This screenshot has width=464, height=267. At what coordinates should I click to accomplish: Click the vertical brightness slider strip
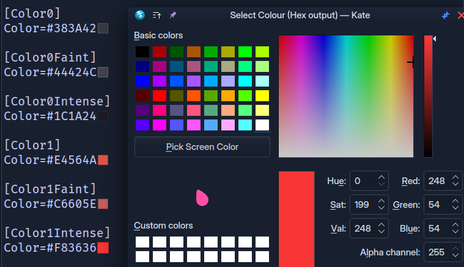[x=428, y=96]
